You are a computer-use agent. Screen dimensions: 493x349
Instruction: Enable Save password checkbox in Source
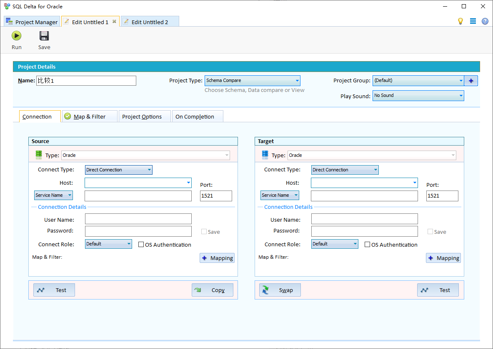coord(204,232)
